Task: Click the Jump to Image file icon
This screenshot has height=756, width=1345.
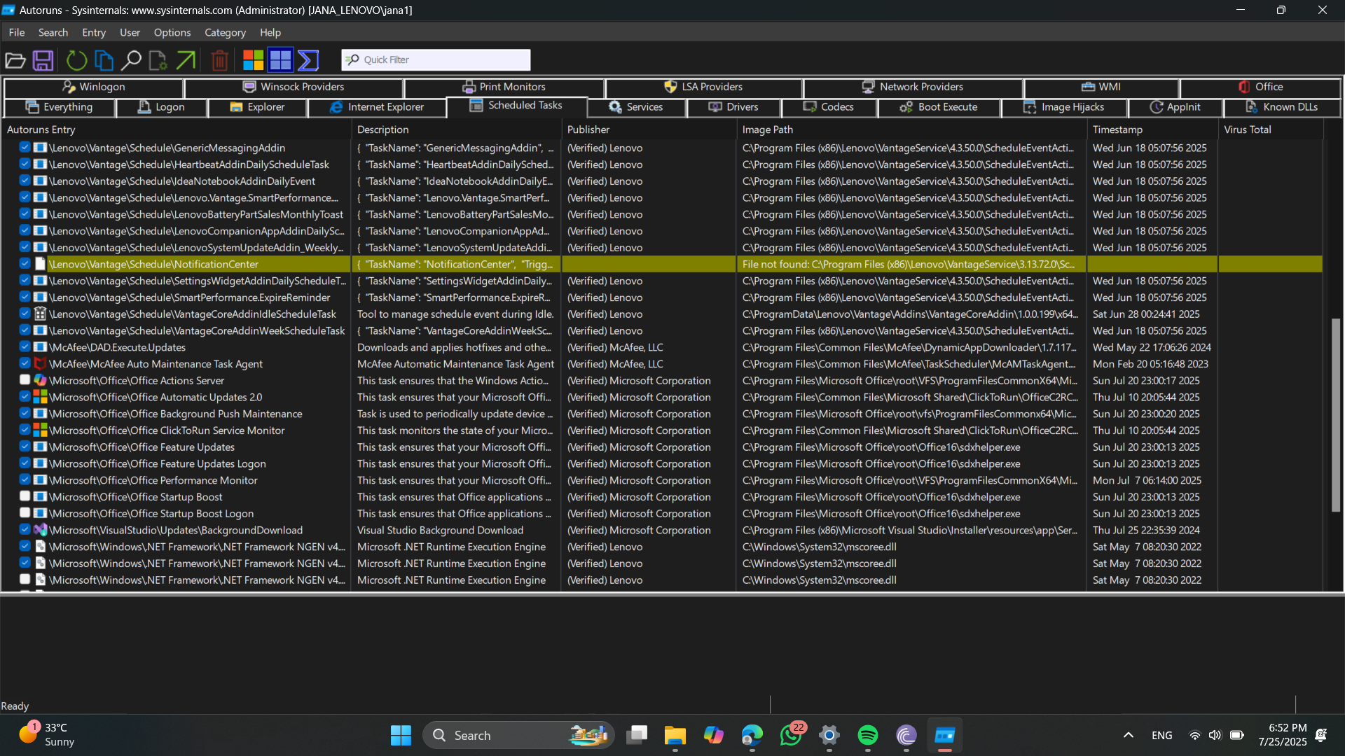Action: click(158, 60)
